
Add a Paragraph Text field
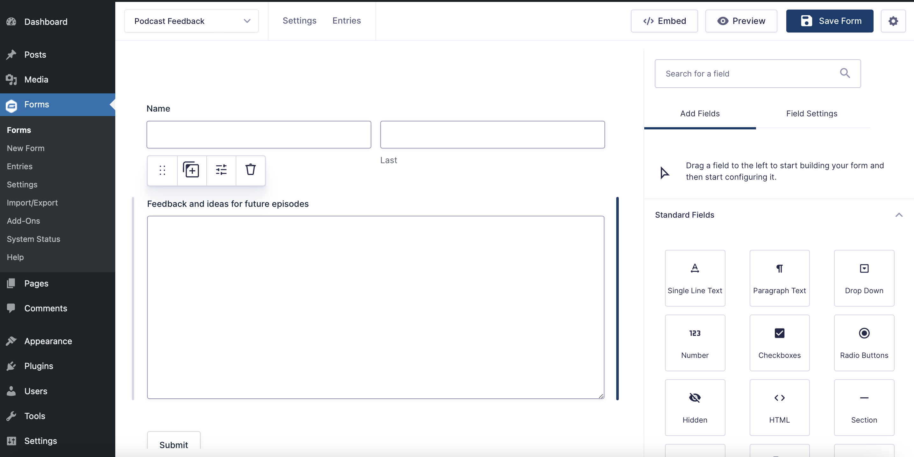(779, 278)
